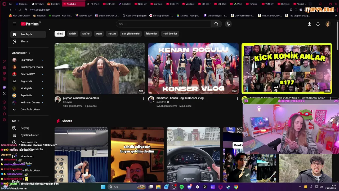Open the Windows Start menu
This screenshot has height=191, width=339.
click(x=103, y=187)
